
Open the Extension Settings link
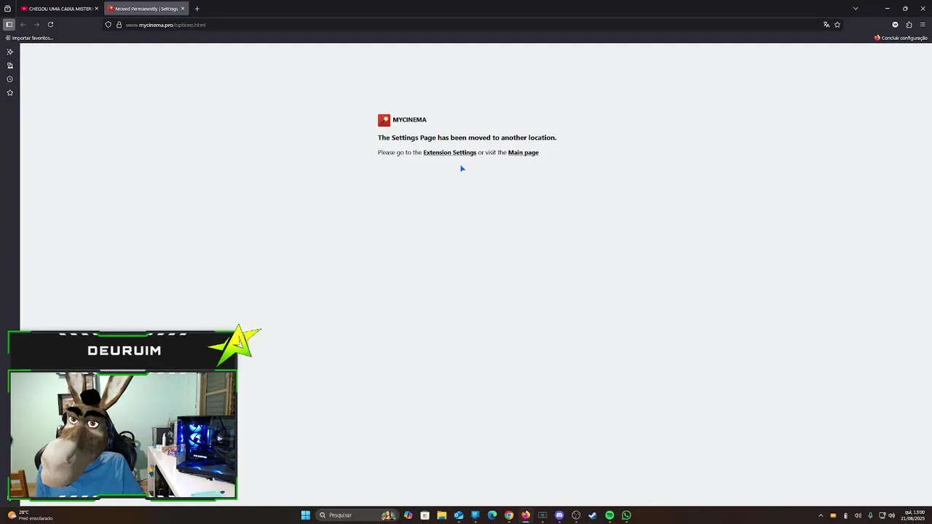[449, 153]
